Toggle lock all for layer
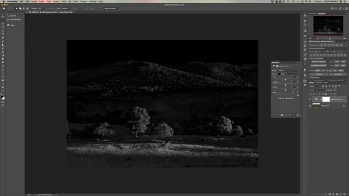 [326, 94]
